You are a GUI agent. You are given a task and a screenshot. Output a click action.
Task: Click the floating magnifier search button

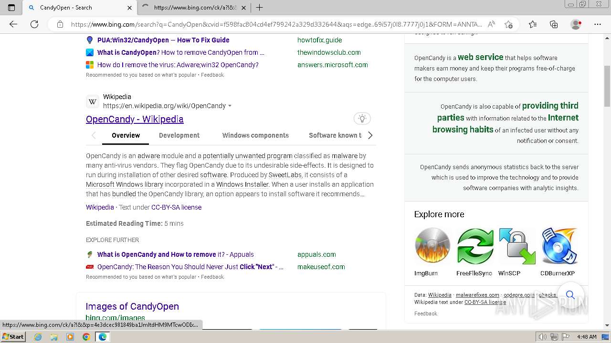[x=570, y=294]
